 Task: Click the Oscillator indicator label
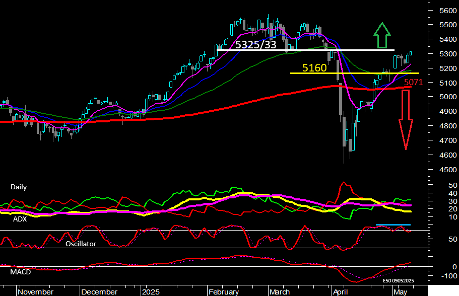click(x=81, y=244)
